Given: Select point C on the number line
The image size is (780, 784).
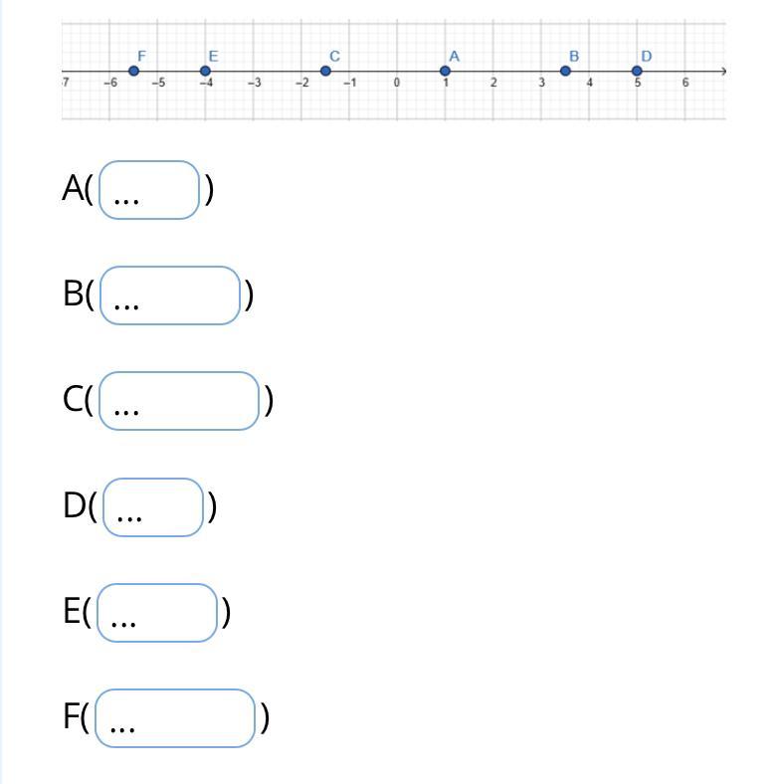Looking at the screenshot, I should (x=325, y=71).
